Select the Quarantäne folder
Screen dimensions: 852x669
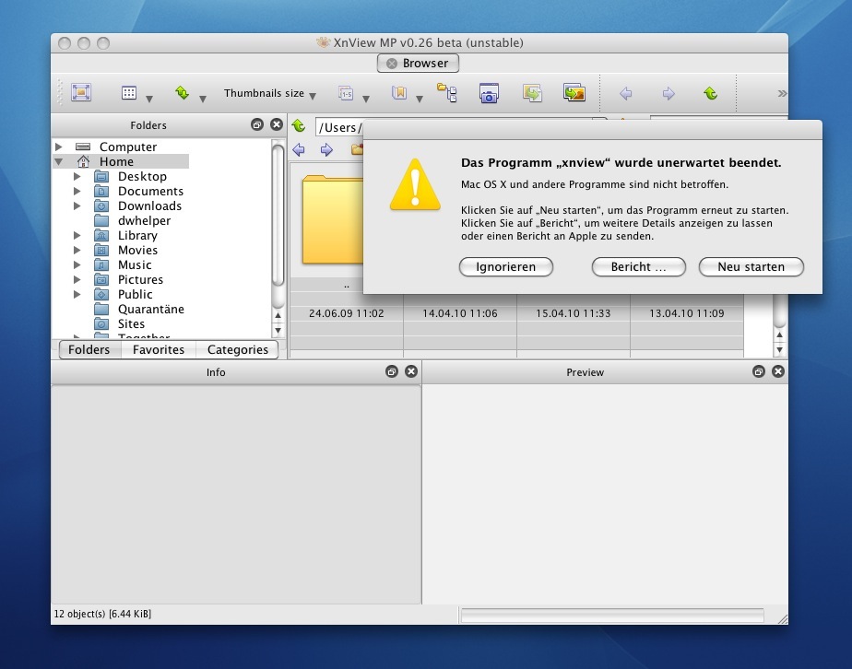(x=150, y=309)
